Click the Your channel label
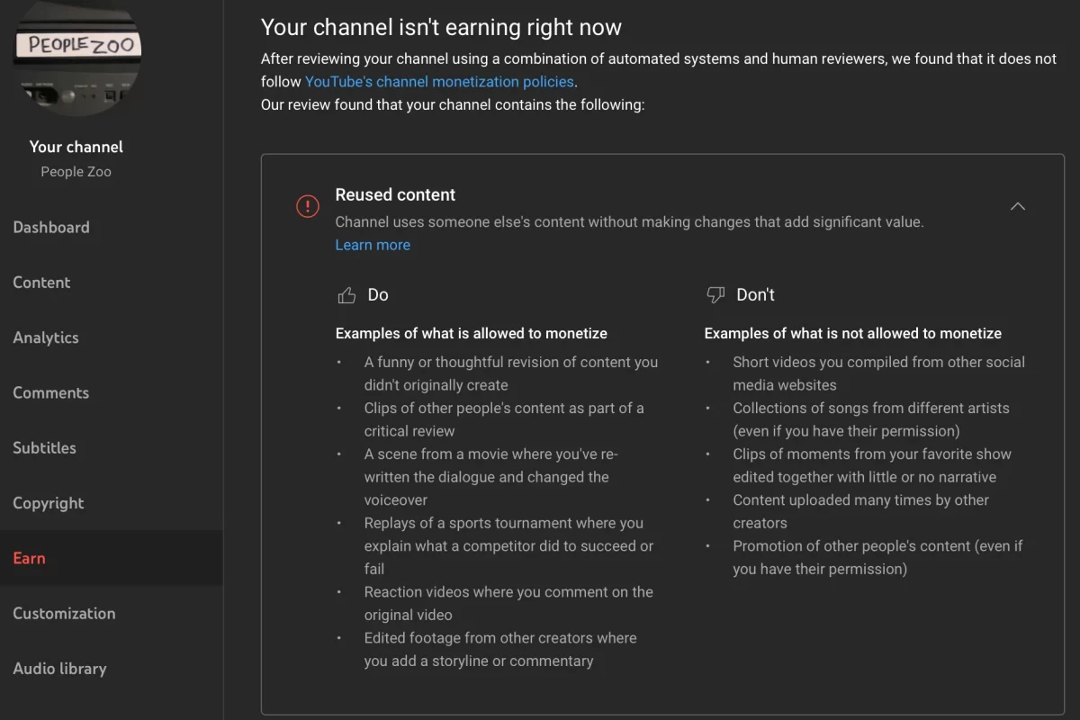Viewport: 1080px width, 720px height. pyautogui.click(x=76, y=147)
